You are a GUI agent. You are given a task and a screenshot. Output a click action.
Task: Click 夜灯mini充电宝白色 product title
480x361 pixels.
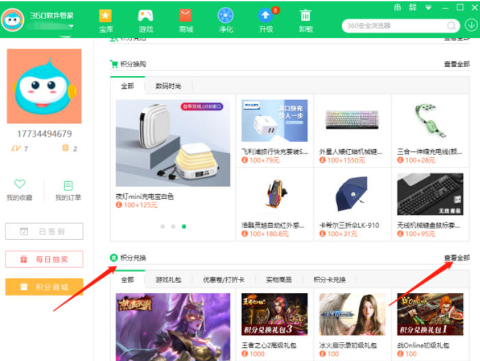[144, 196]
